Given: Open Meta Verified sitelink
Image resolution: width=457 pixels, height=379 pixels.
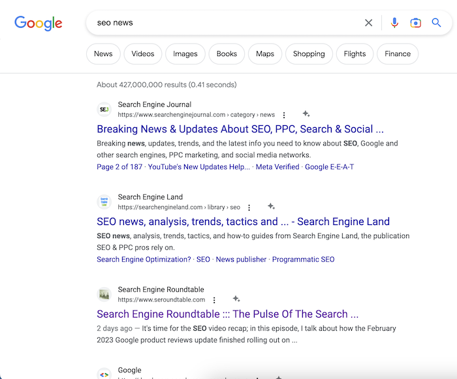Looking at the screenshot, I should [277, 167].
